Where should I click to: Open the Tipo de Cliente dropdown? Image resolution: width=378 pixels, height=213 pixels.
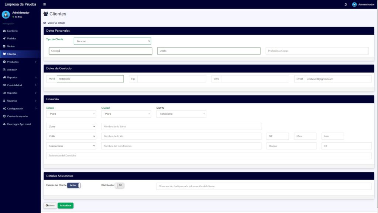click(112, 41)
